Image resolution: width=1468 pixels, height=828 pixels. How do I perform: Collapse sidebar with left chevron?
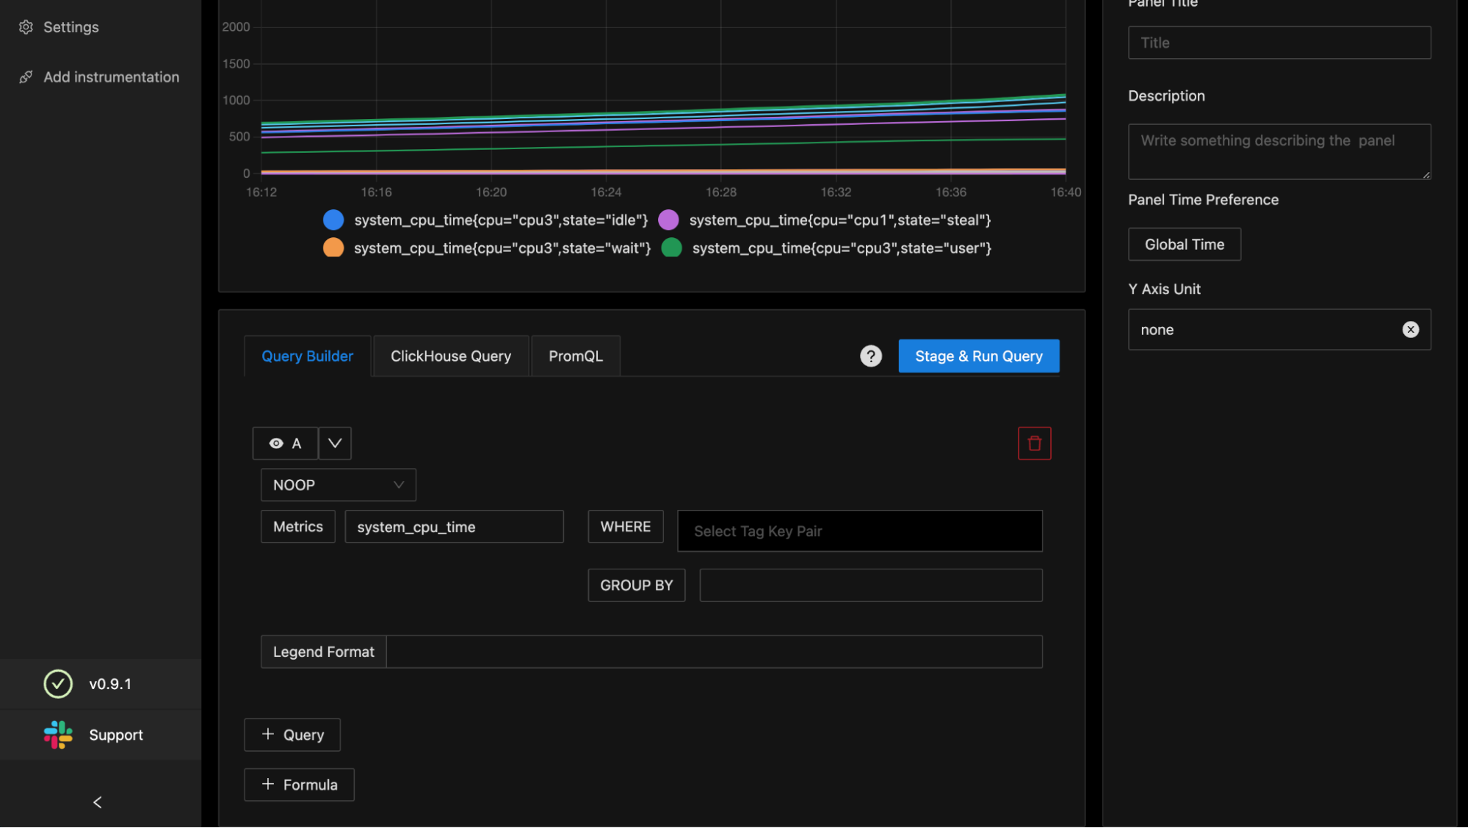tap(98, 802)
